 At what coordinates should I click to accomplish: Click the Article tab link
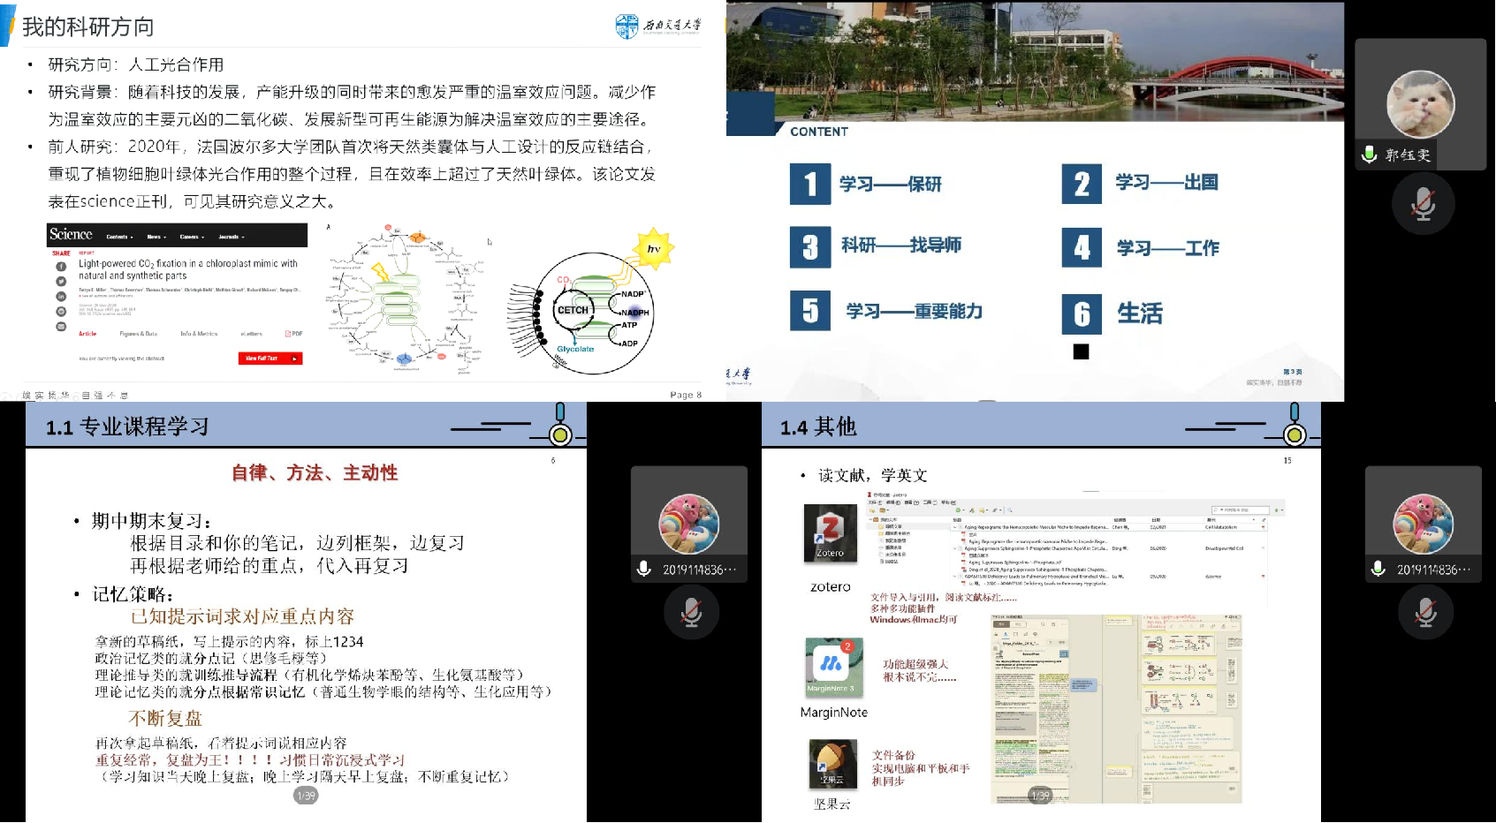click(87, 334)
